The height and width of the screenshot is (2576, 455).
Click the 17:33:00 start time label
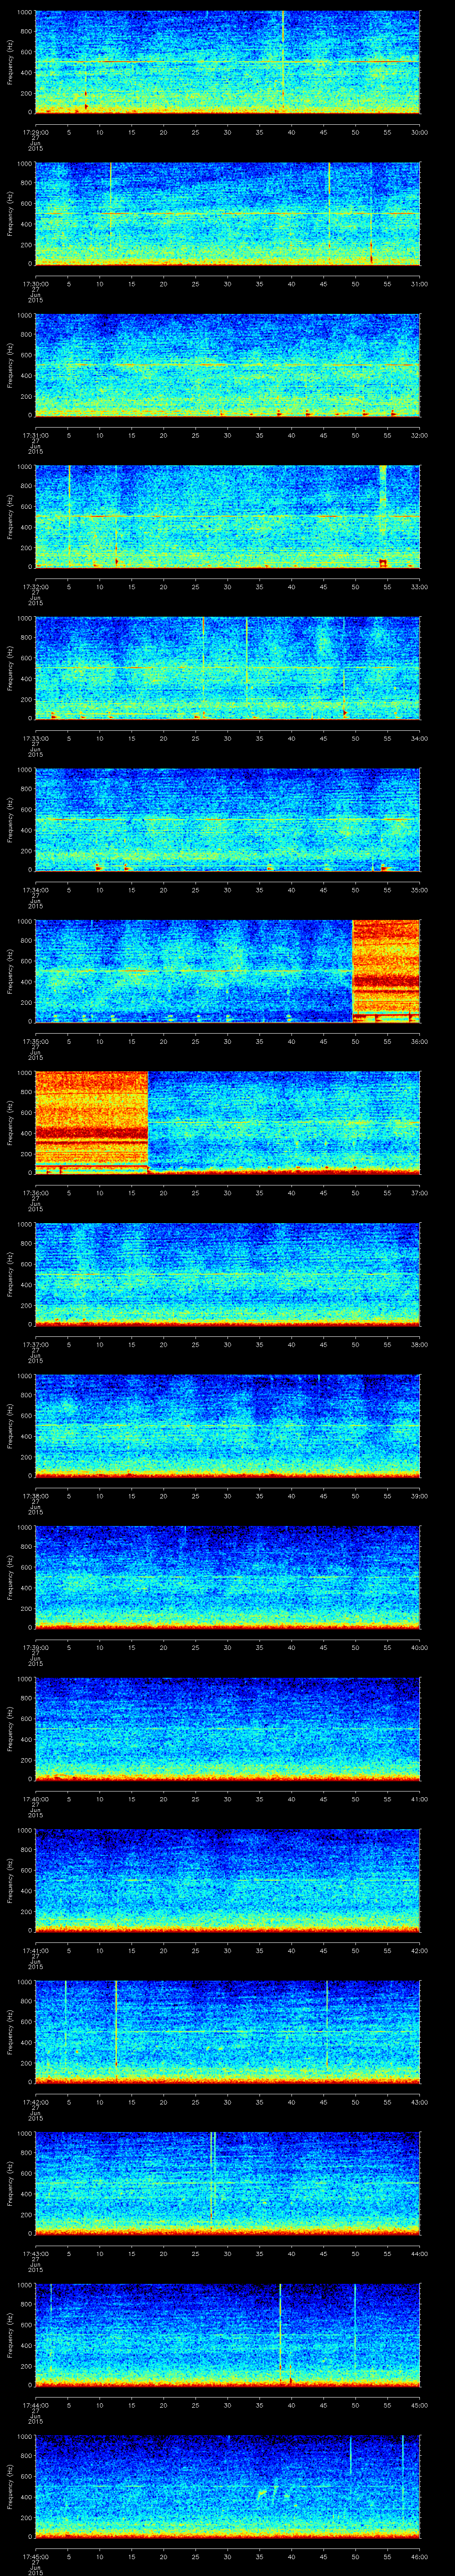pos(35,738)
